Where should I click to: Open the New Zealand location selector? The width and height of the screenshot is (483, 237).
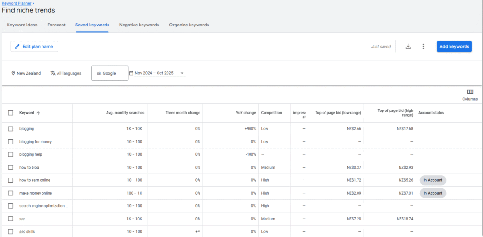(26, 73)
